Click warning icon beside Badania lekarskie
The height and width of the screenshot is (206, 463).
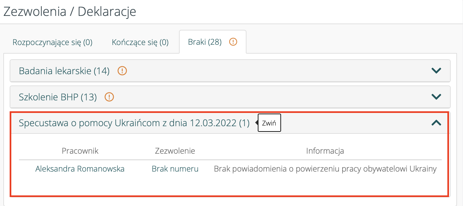(122, 71)
